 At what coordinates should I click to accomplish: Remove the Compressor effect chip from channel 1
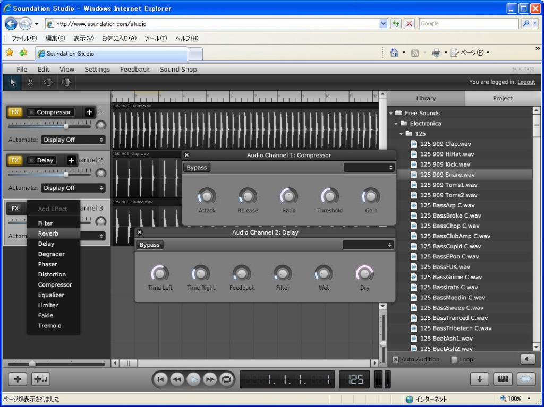[x=31, y=112]
